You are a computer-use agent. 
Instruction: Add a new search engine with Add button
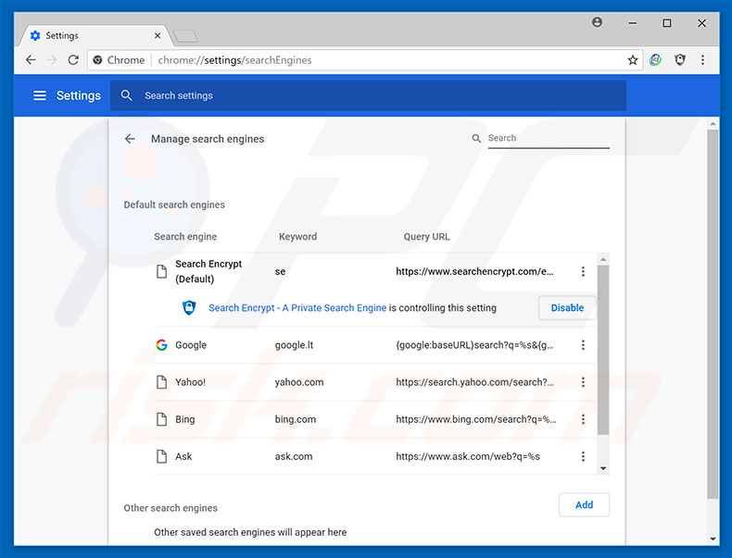pos(584,505)
